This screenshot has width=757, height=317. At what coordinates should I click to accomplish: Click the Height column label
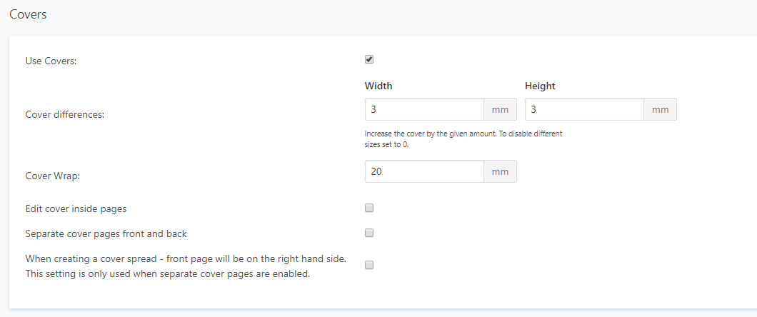(540, 86)
